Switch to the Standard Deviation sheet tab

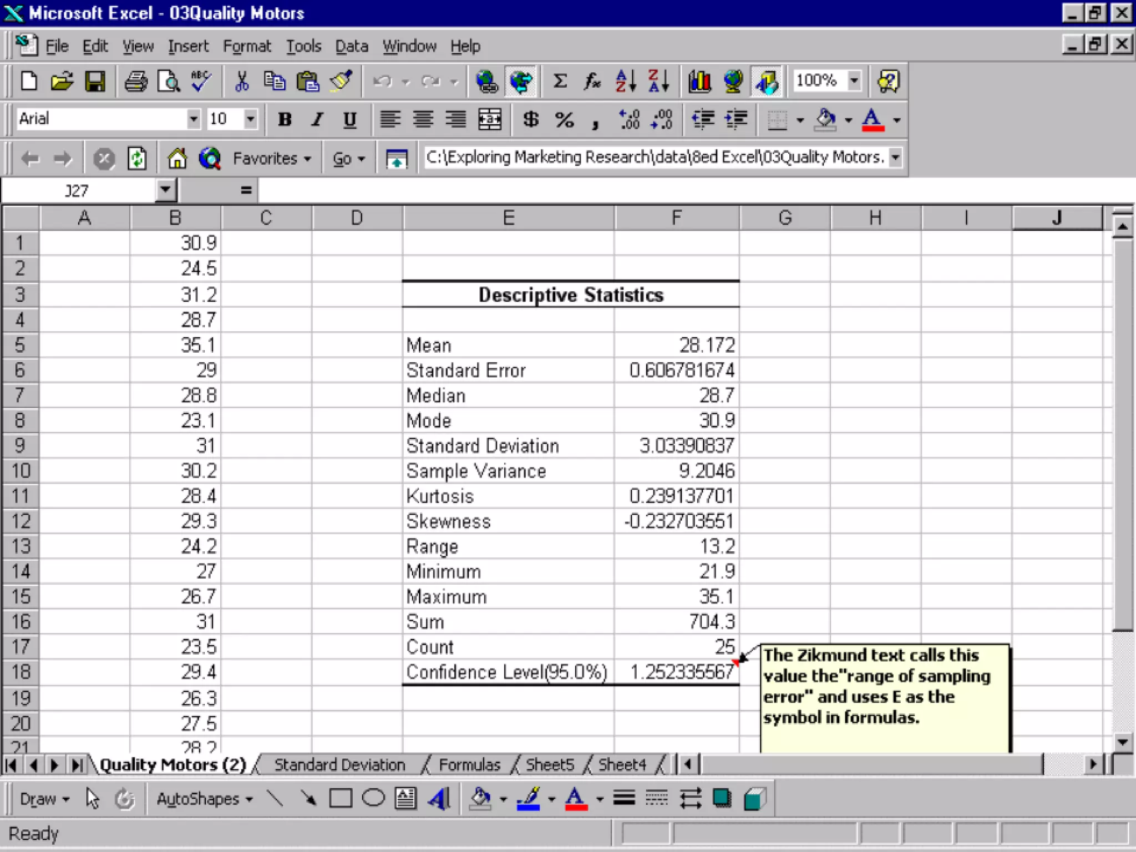(339, 765)
